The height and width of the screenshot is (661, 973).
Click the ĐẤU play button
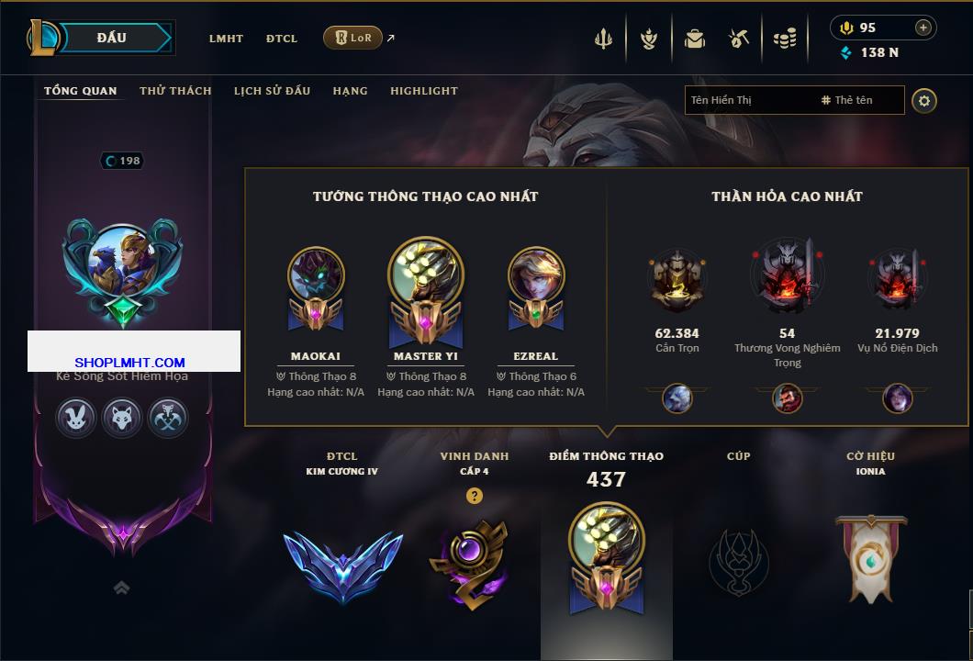[112, 38]
